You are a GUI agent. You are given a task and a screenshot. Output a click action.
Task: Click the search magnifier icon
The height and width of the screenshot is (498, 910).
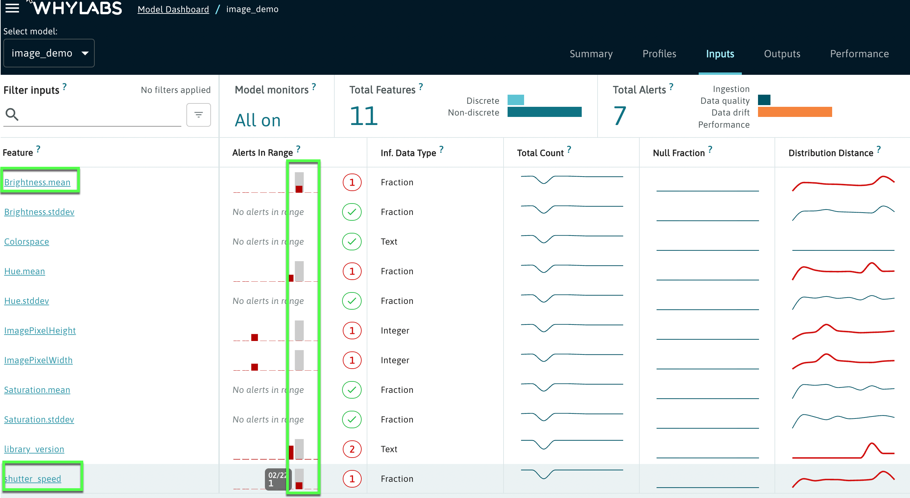point(12,115)
